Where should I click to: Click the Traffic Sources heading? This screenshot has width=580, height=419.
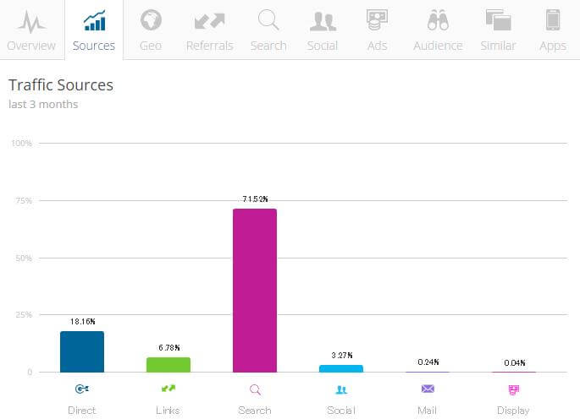point(61,85)
